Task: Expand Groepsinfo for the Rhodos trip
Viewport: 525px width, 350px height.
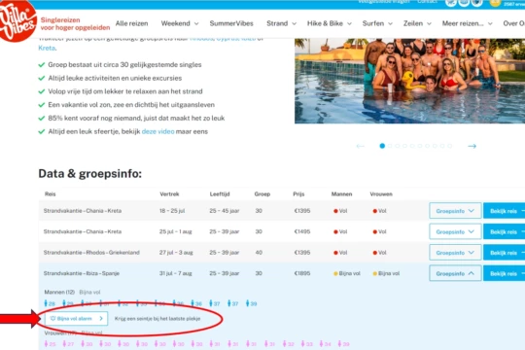Action: coord(455,253)
